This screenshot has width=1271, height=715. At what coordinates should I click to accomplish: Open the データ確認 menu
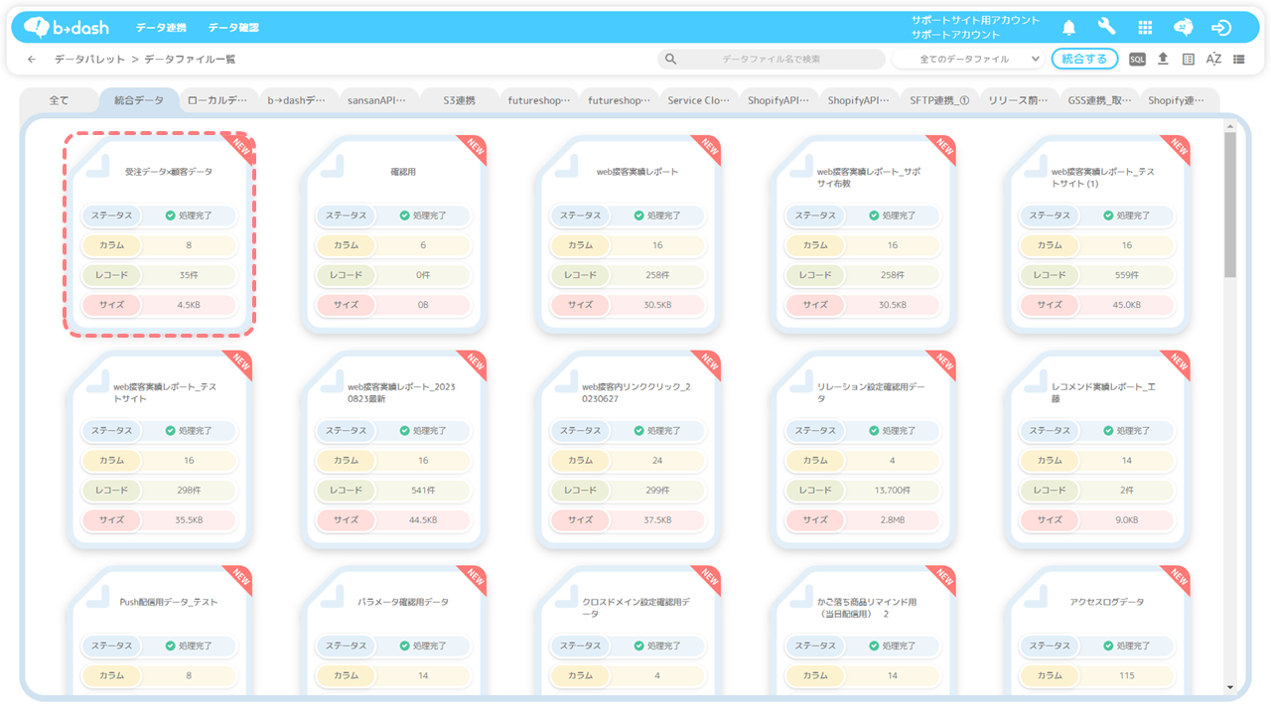(233, 28)
